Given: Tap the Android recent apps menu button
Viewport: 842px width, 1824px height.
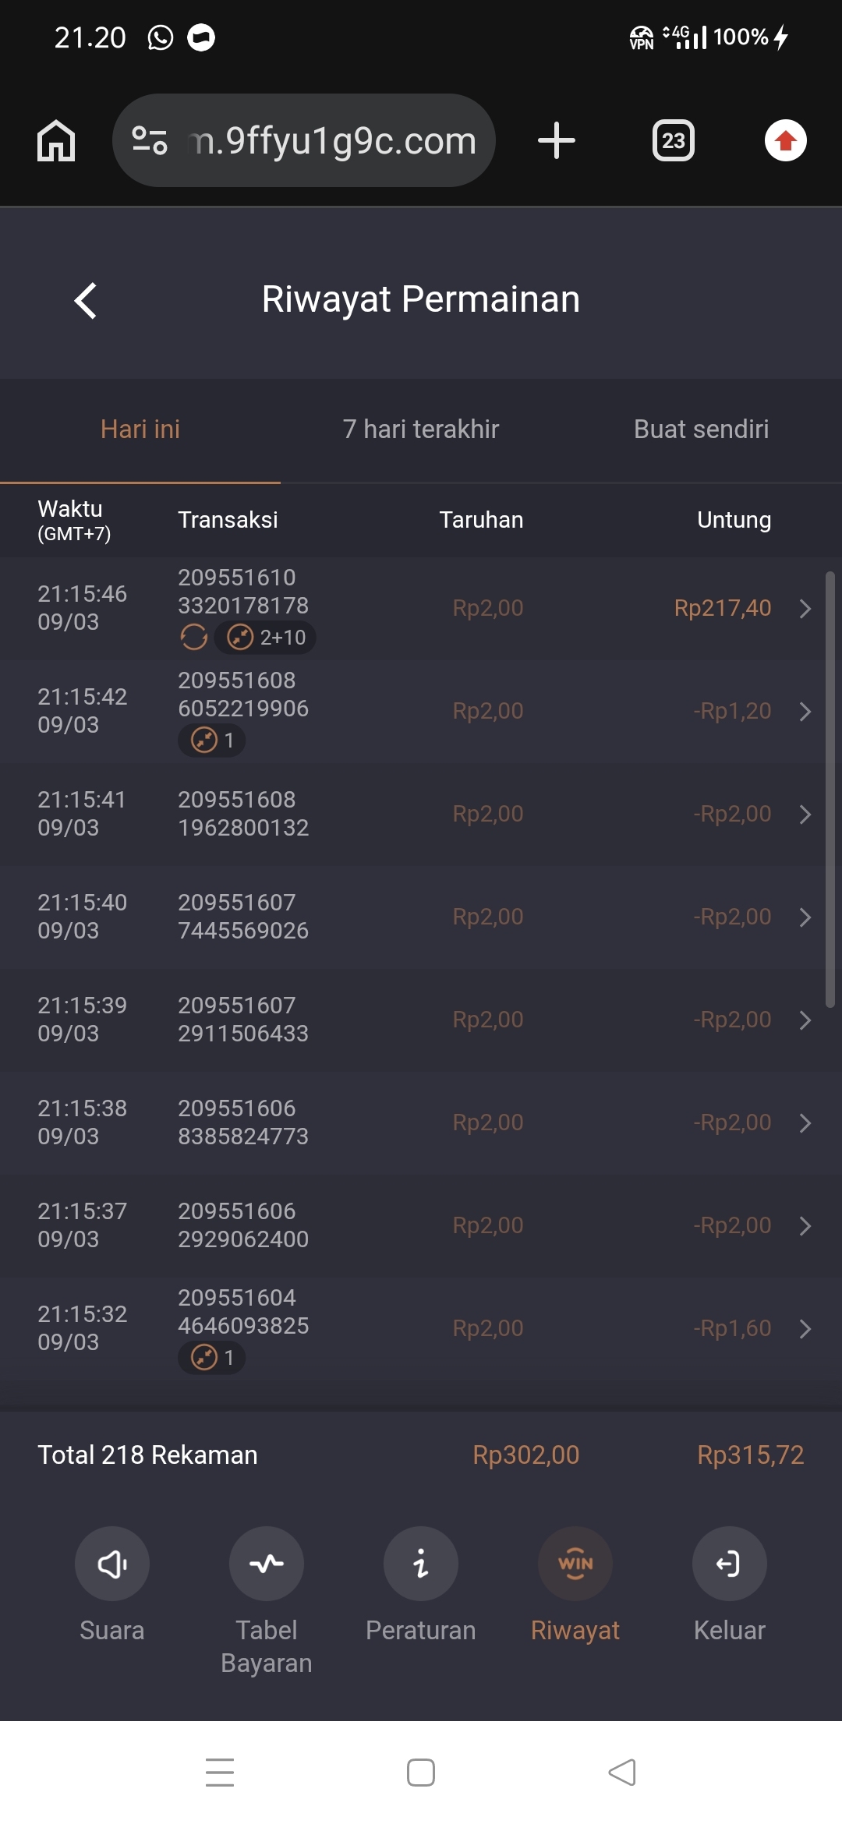Looking at the screenshot, I should 220,1773.
